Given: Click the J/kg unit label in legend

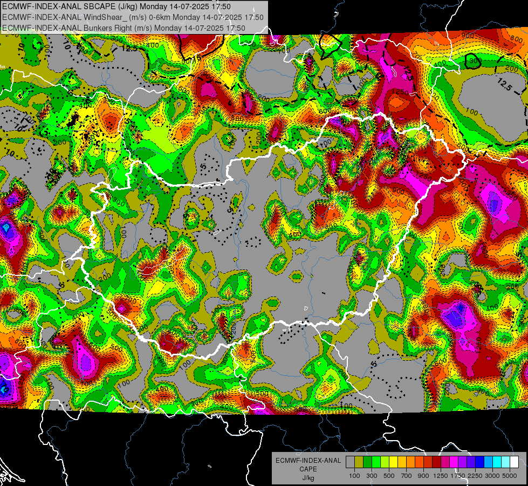Looking at the screenshot, I should point(308,478).
